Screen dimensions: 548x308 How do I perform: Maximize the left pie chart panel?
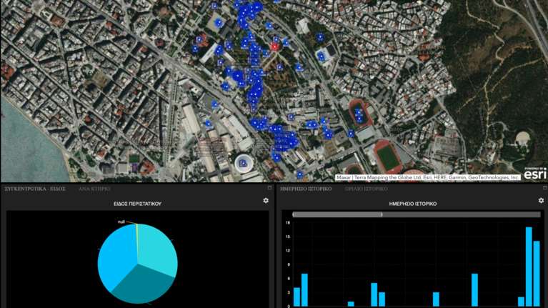(269, 188)
